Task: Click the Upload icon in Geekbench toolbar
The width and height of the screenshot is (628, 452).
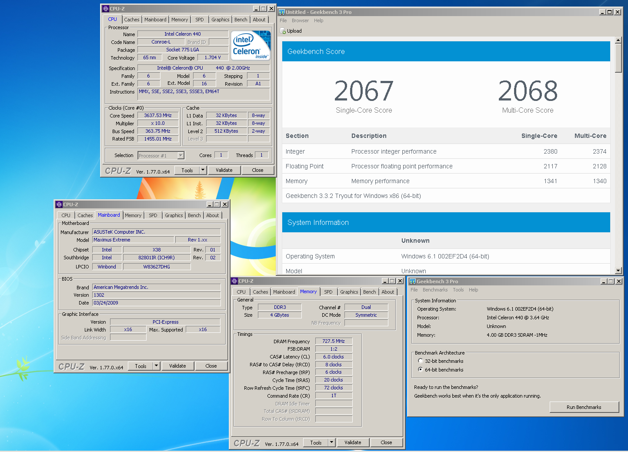Action: 283,31
